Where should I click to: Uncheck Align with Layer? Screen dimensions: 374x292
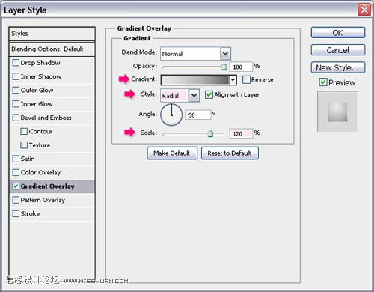pos(209,94)
